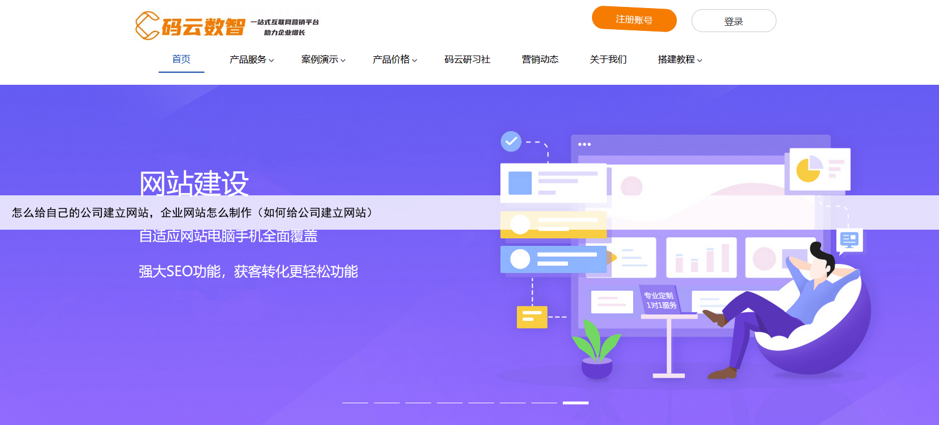Select the fourth carousel slide indicator
This screenshot has width=939, height=425.
pos(449,403)
